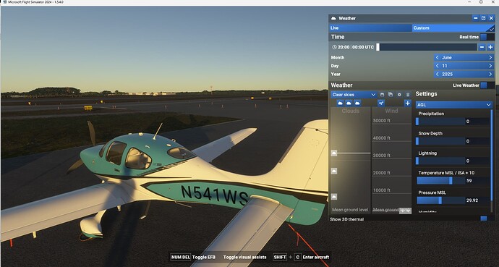Viewport: 499px width, 267px height.
Task: Click the save weather preset icon
Action: click(383, 95)
